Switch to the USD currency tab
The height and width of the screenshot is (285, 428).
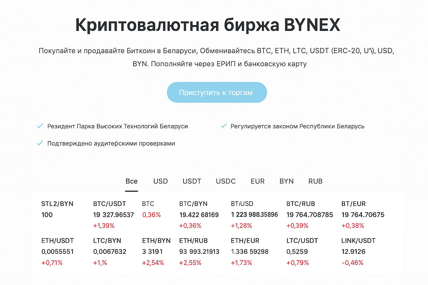tap(160, 181)
